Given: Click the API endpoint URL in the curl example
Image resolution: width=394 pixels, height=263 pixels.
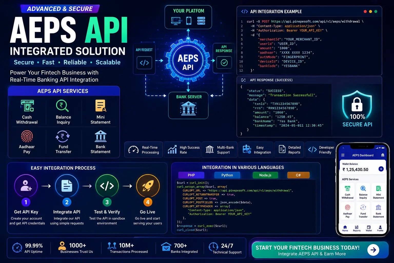Looking at the screenshot, I should pos(316,22).
